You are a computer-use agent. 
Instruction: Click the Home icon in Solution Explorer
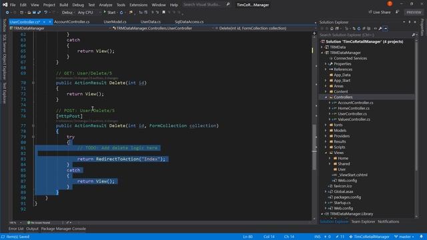pyautogui.click(x=332, y=29)
